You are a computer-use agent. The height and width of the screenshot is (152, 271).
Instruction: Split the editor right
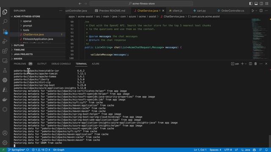[261, 11]
